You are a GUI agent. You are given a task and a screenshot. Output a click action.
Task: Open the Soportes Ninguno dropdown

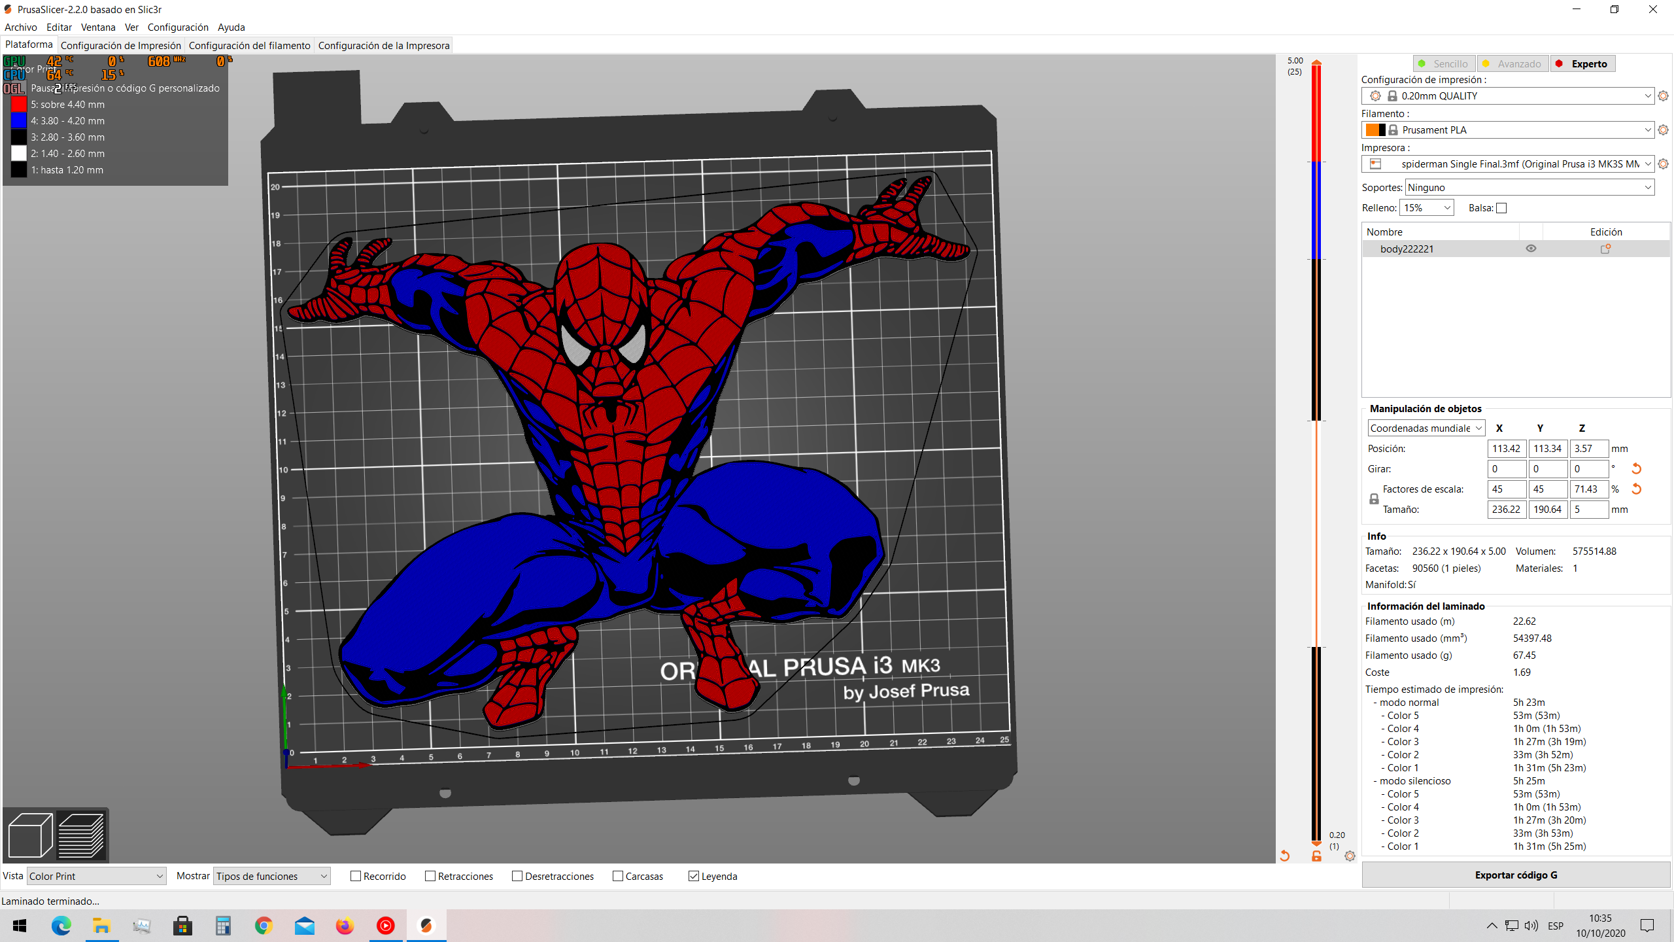pyautogui.click(x=1530, y=188)
